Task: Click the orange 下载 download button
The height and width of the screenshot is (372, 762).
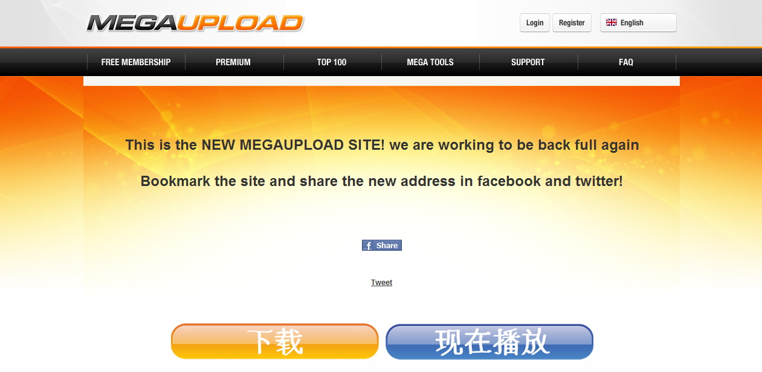Action: pyautogui.click(x=275, y=342)
